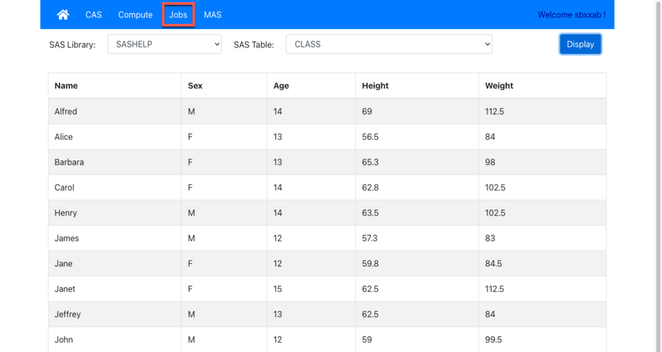Viewport: 662px width, 352px height.
Task: Click the Weight column header
Action: [499, 86]
